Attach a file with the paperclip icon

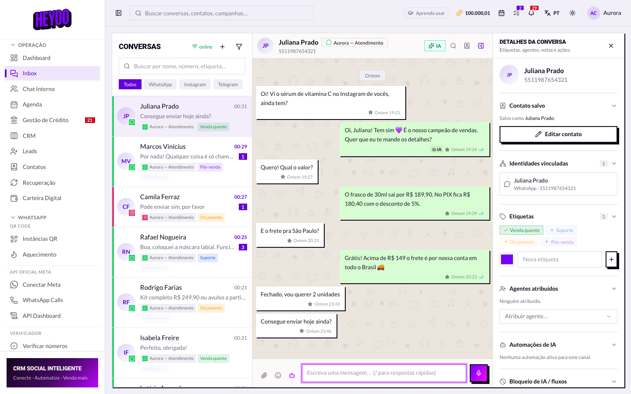click(264, 375)
